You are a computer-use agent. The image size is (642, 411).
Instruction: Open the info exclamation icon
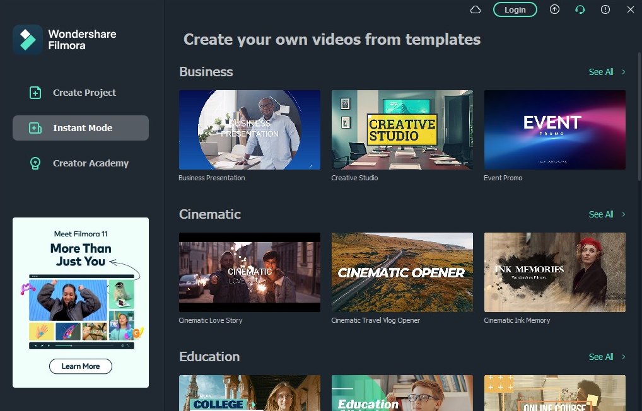[605, 9]
